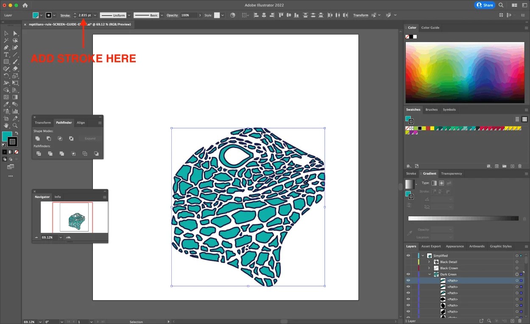
Task: Expand the Black Detail sublayer
Action: pos(429,262)
